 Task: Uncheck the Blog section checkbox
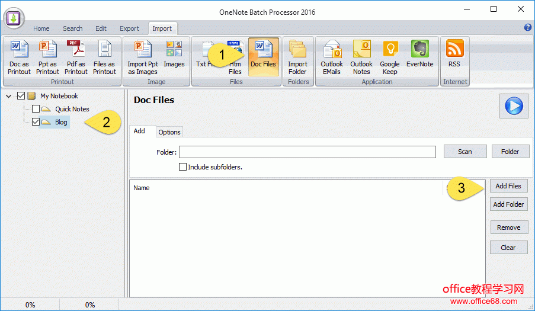click(x=36, y=122)
